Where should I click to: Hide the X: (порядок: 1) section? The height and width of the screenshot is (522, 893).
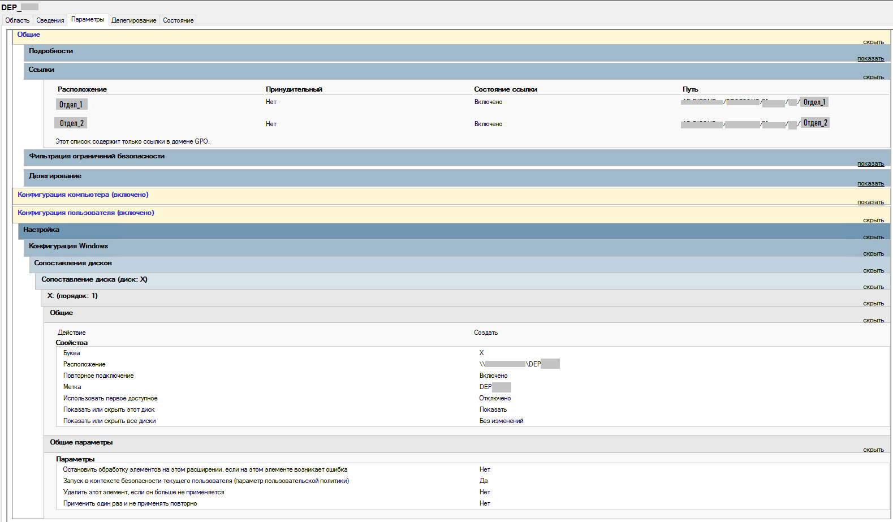[x=873, y=304]
